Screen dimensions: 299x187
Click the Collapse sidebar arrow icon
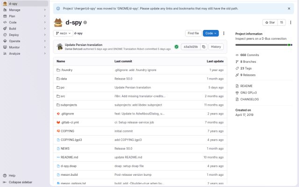[x=5, y=182]
